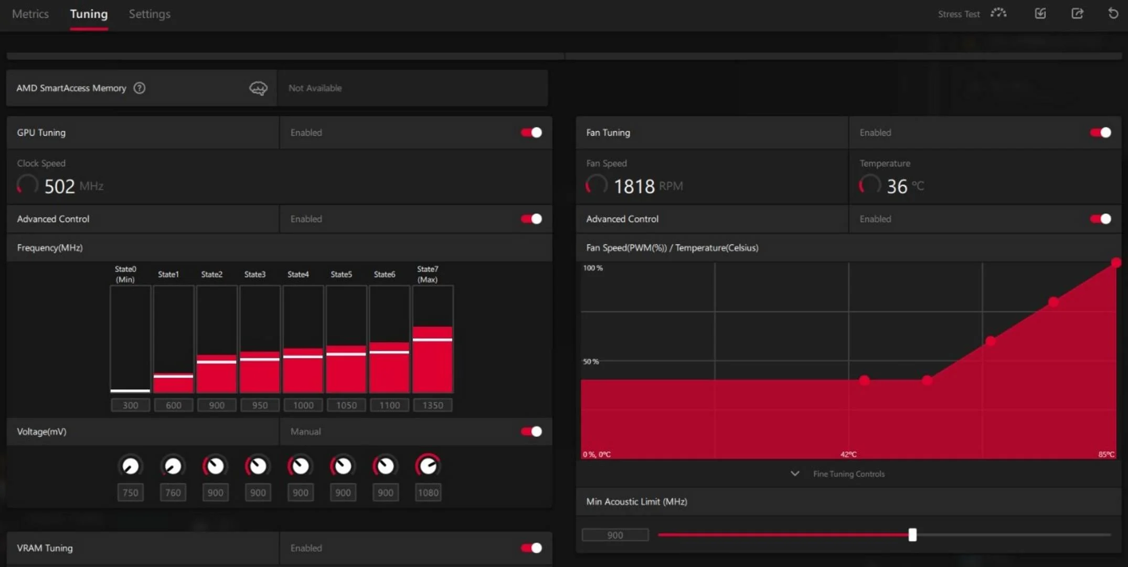The image size is (1128, 567).
Task: Click the Min Acoustic Limit slider handle
Action: 912,535
